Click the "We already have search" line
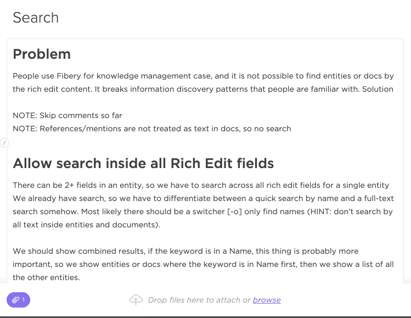Image resolution: width=411 pixels, height=318 pixels. [x=203, y=198]
